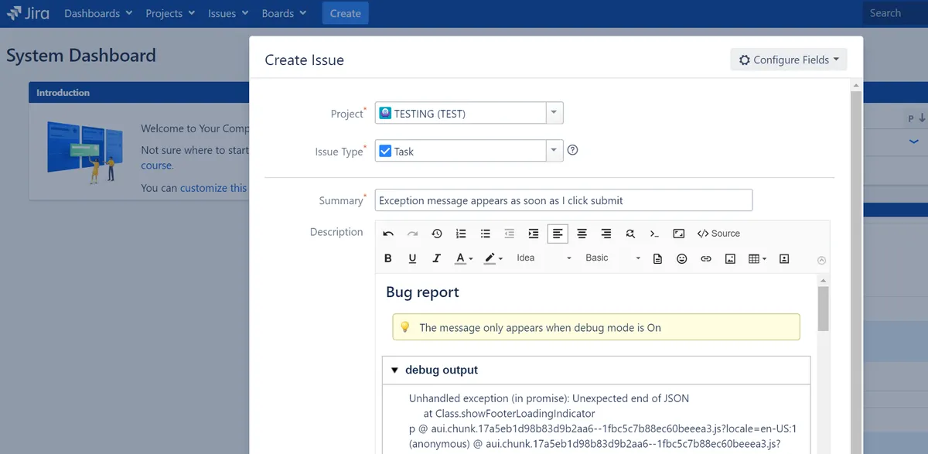Click the 'at Class.showFooterLoadingIndicator' line
Viewport: 928px width, 454px height.
pos(509,414)
